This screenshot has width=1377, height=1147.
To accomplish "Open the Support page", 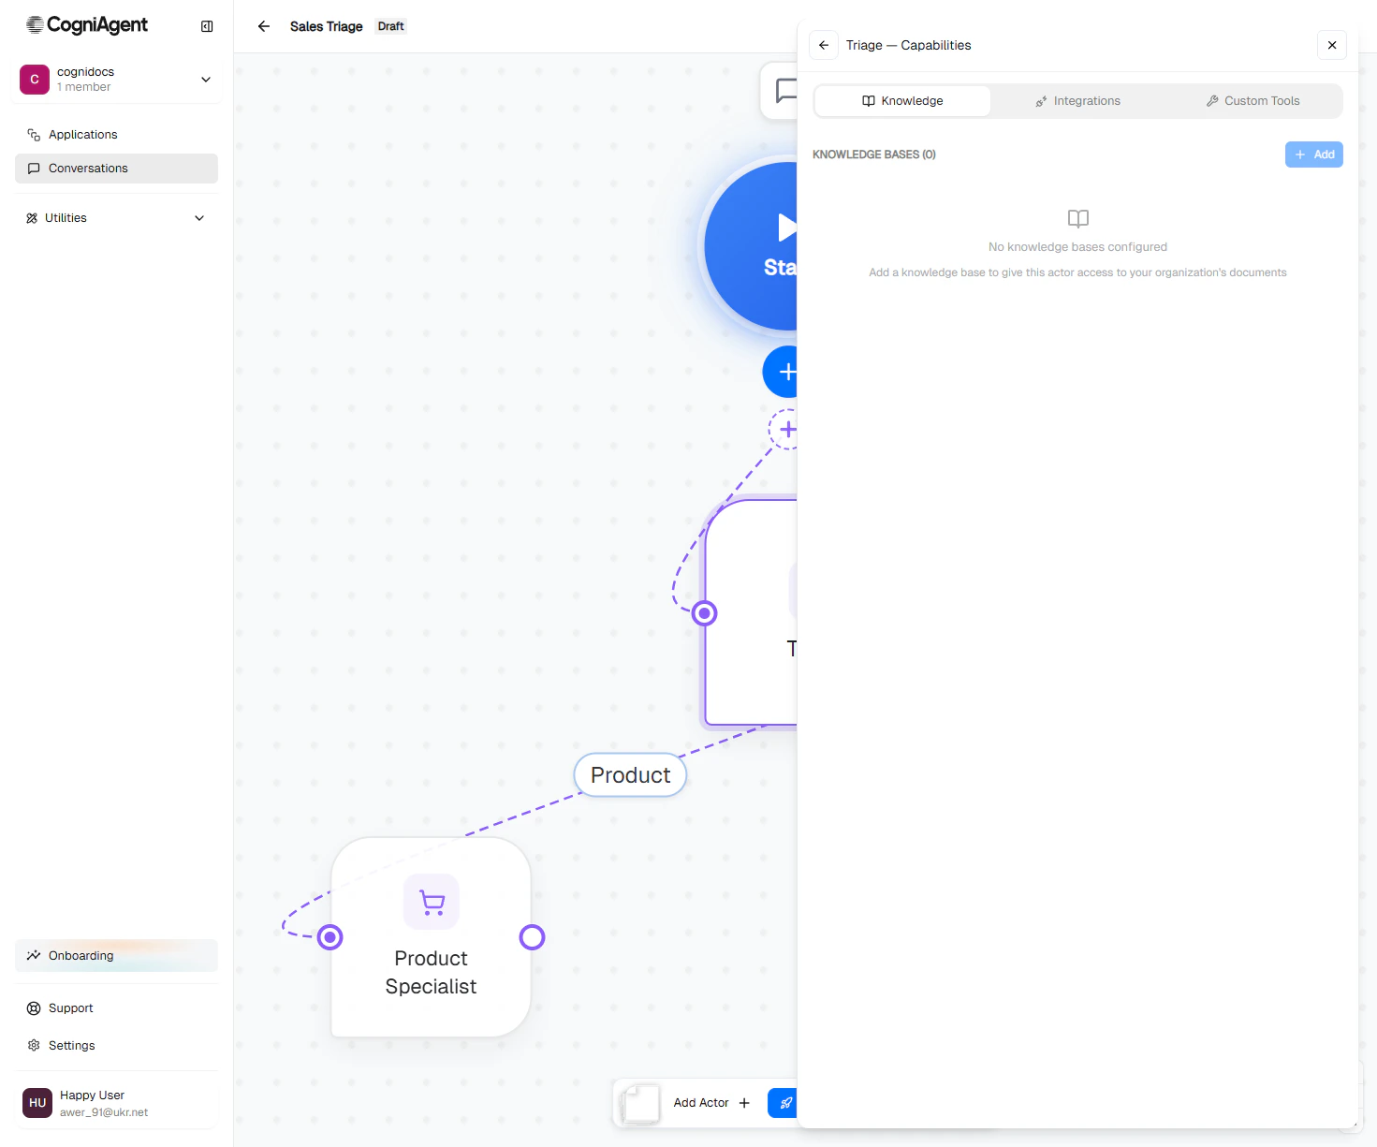I will tap(116, 1008).
